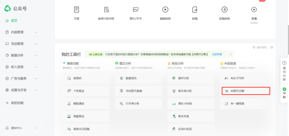Click the 我的工具栏 title

coord(71,54)
